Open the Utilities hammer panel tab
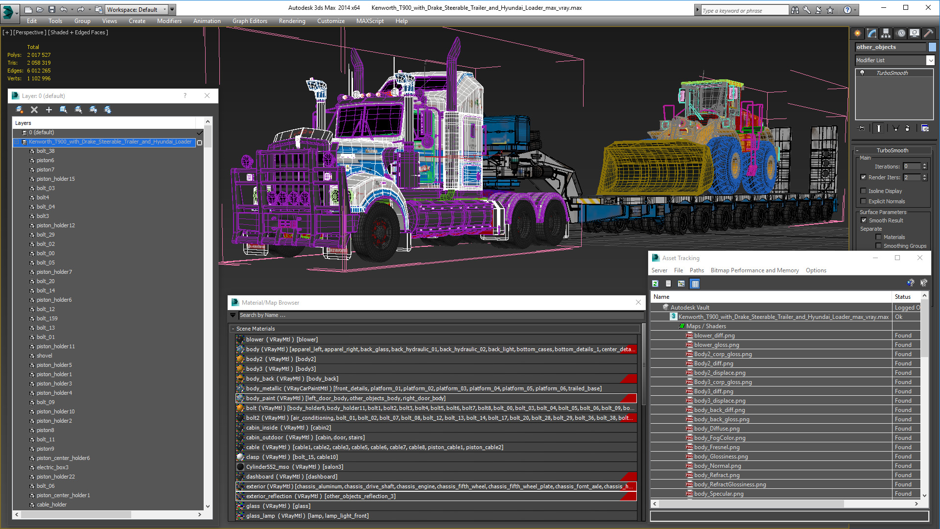 coord(928,33)
